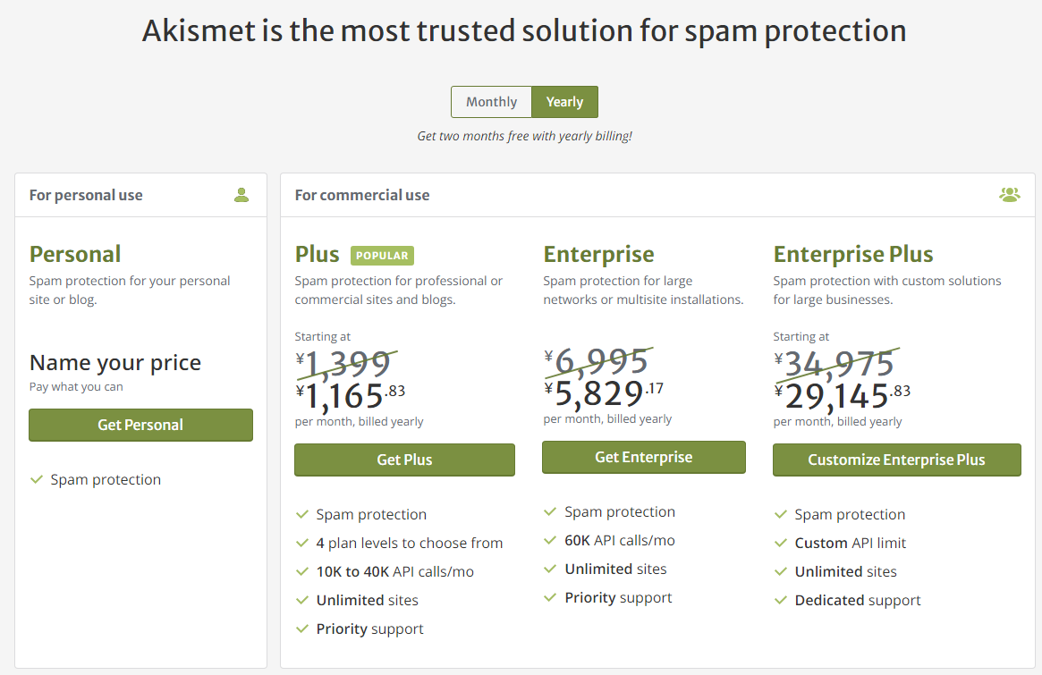Click checkmark beside Custom API limit
Image resolution: width=1042 pixels, height=675 pixels.
781,543
